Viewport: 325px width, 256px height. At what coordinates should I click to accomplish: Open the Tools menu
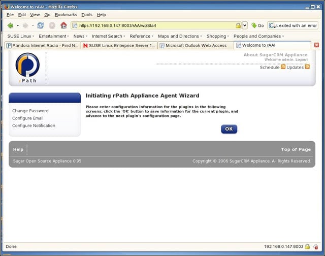[87, 15]
